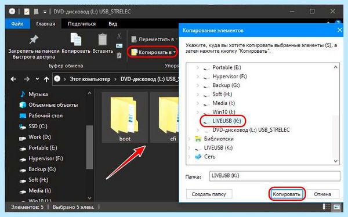The image size is (348, 217).
Task: Select Backup (G:) in navigation pane
Action: [42, 169]
